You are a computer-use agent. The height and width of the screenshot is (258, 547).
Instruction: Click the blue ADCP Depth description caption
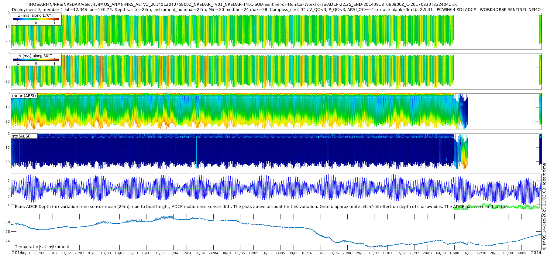coord(262,206)
